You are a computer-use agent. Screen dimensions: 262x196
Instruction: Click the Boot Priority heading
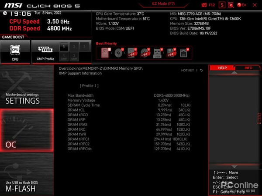(x=106, y=44)
